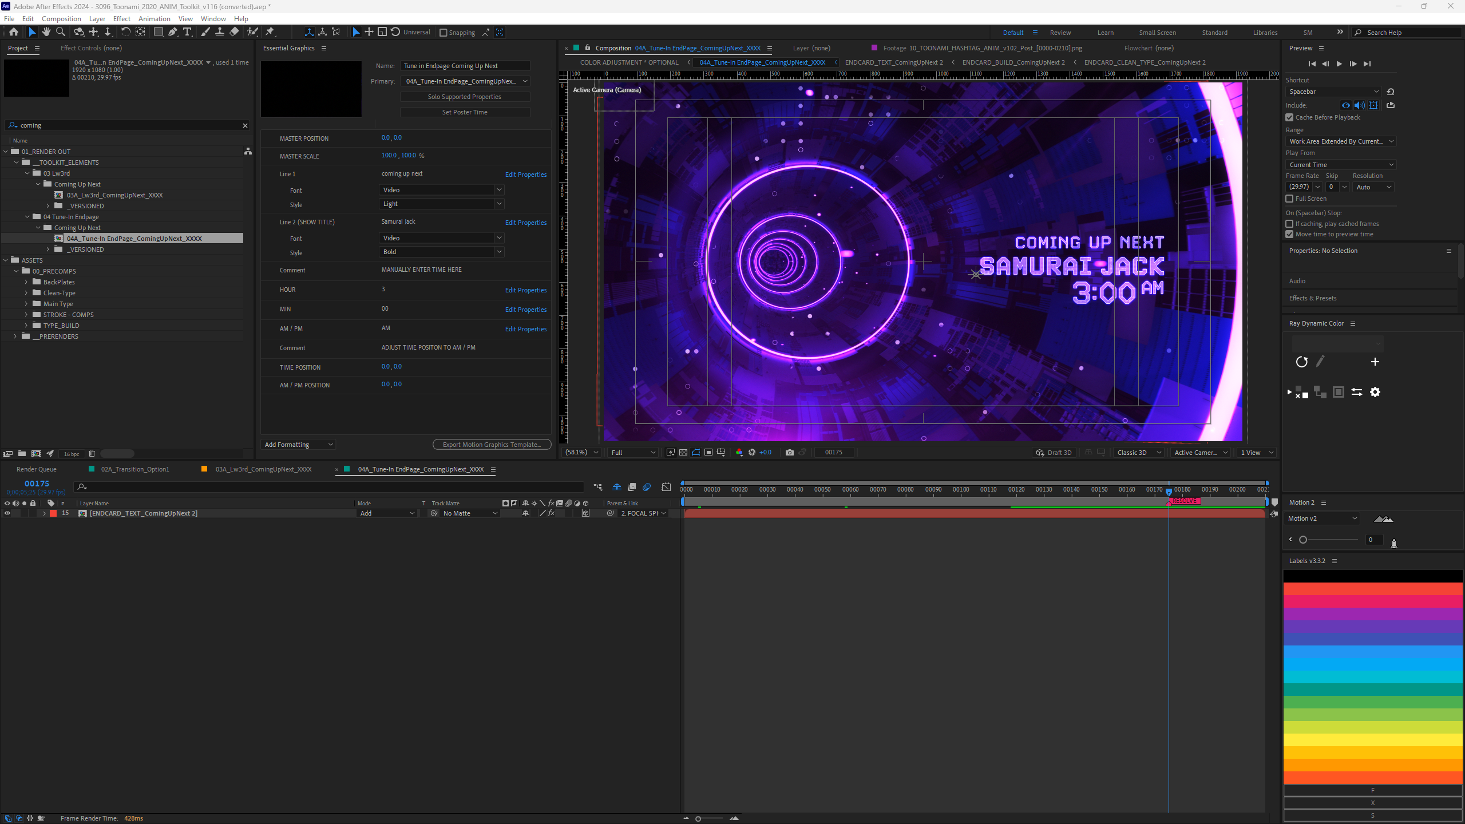Open the layer blending Mode dropdown set to Add

click(x=387, y=513)
